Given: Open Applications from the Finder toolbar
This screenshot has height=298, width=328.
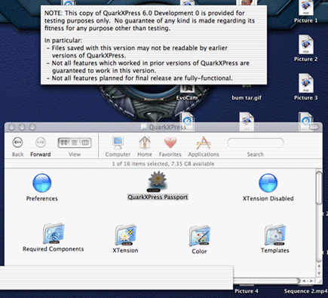Looking at the screenshot, I should [x=204, y=146].
